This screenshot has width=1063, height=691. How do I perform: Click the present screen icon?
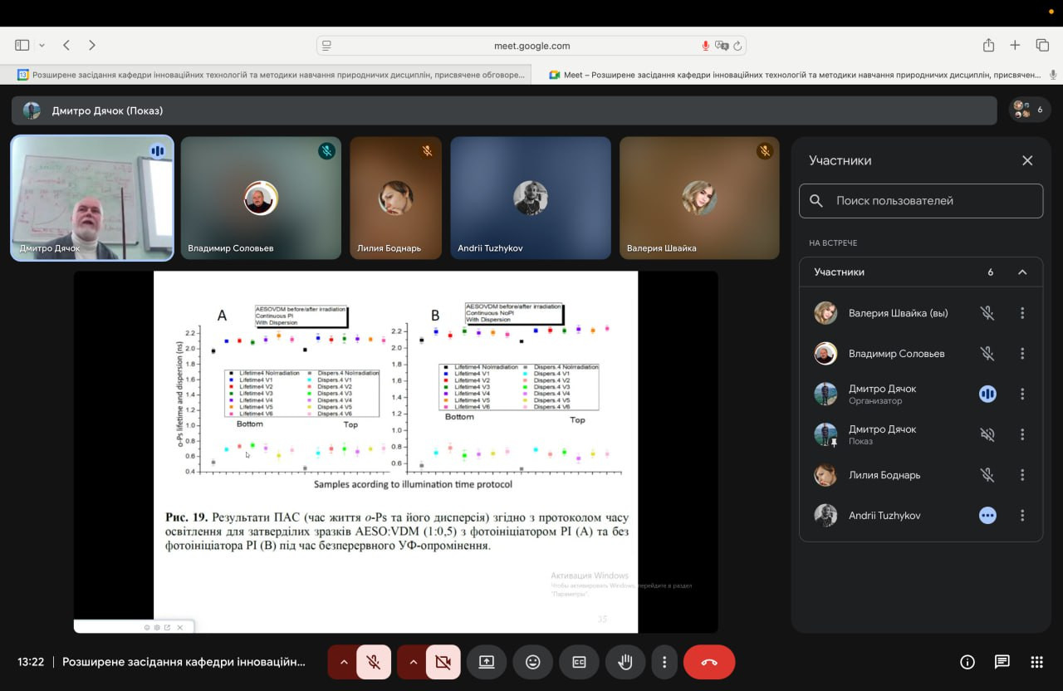click(486, 662)
